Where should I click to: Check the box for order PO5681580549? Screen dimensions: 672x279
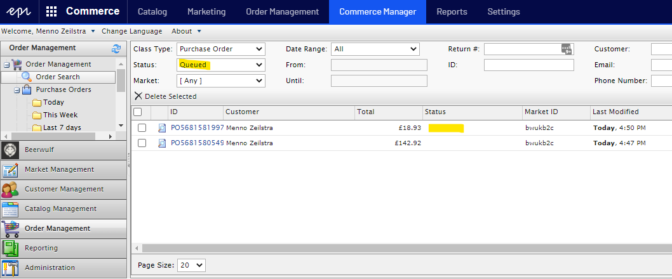coord(142,143)
